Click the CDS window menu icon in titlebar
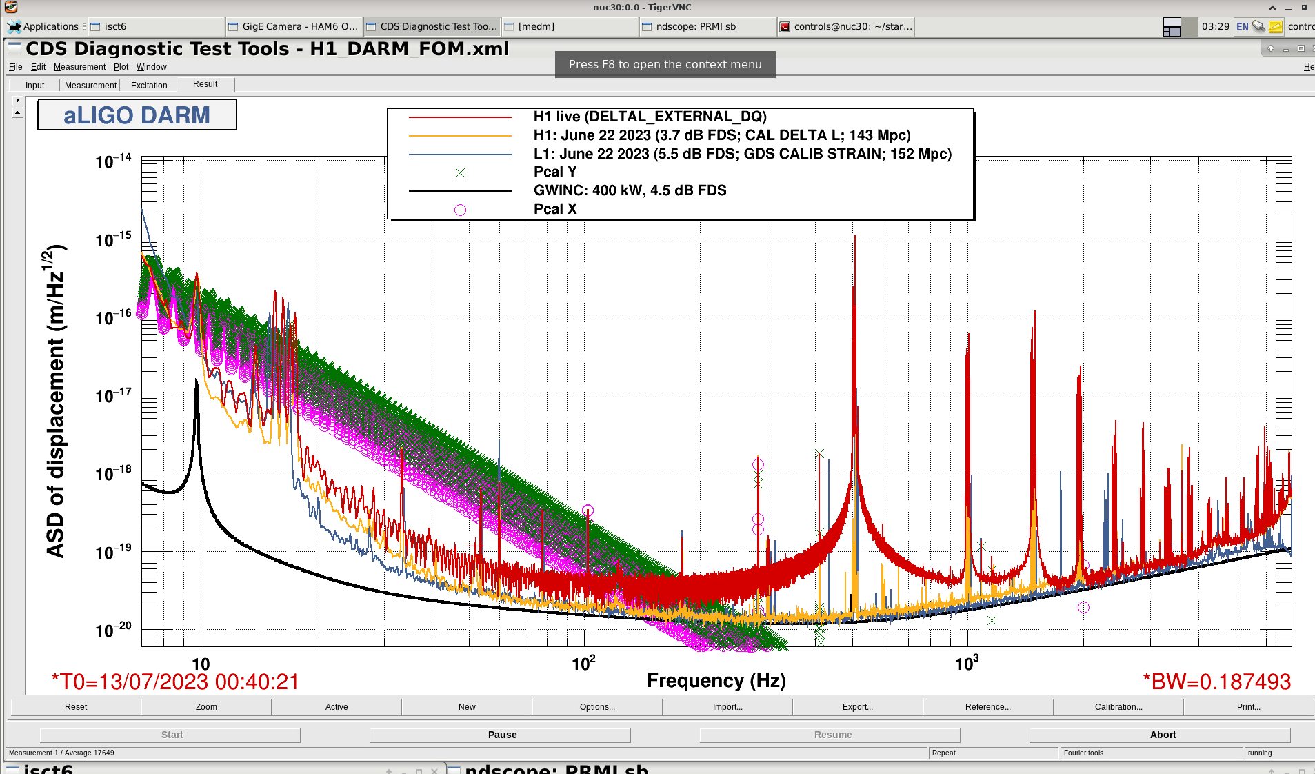 pyautogui.click(x=14, y=48)
